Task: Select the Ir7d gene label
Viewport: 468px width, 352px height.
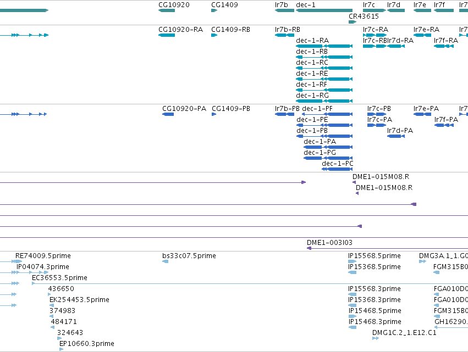Action: click(394, 5)
